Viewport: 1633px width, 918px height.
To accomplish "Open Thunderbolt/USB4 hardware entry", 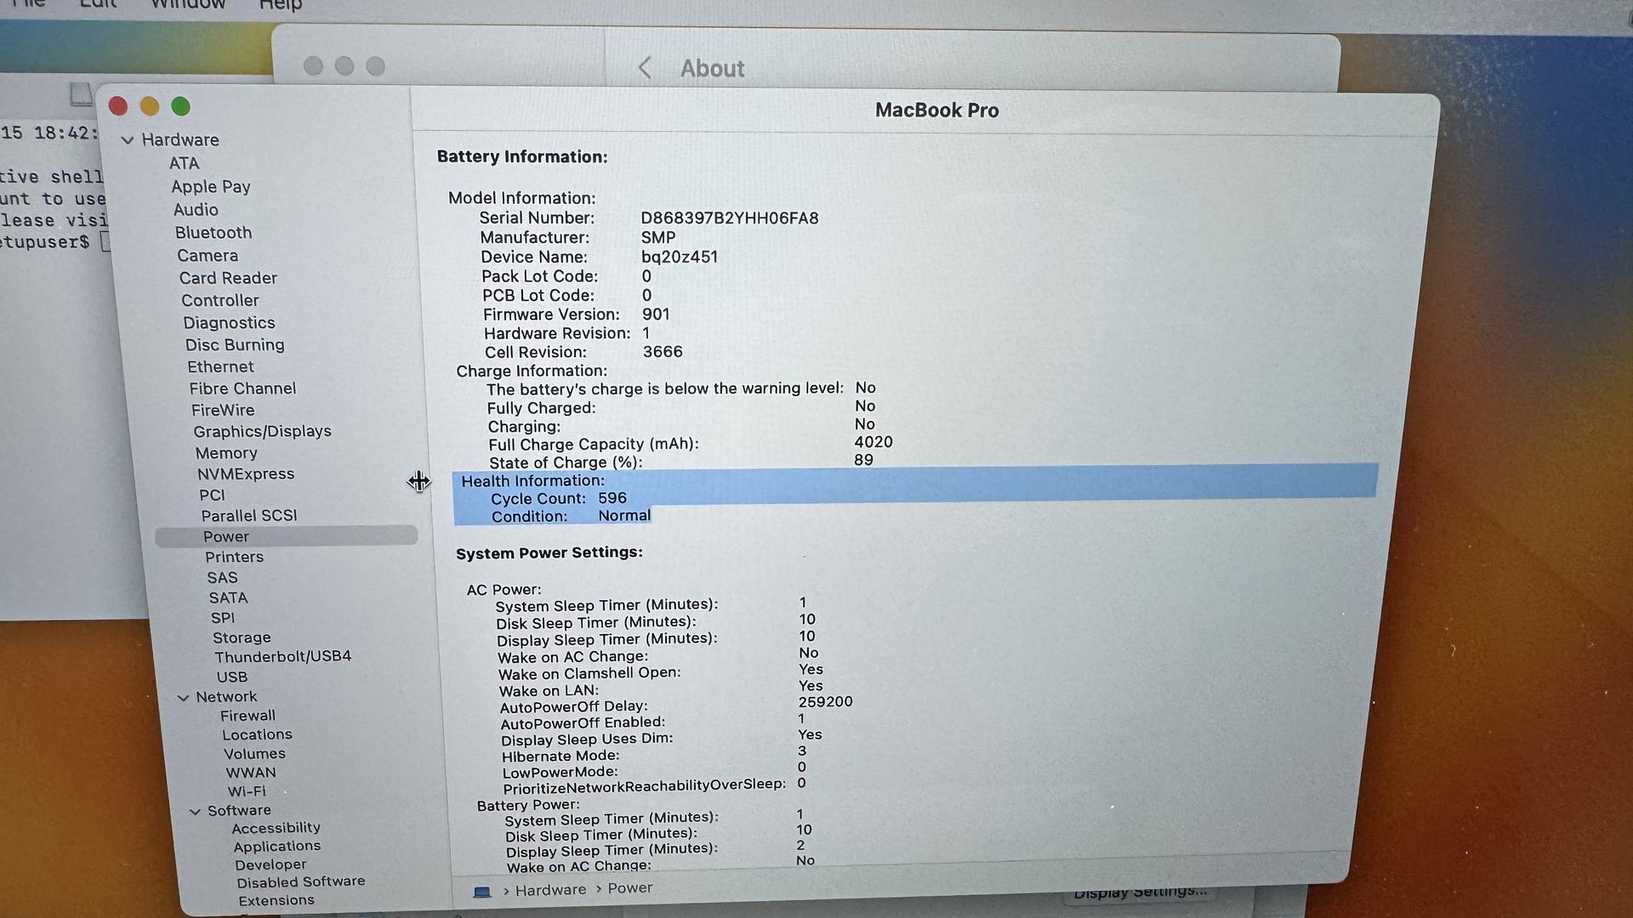I will click(x=282, y=657).
